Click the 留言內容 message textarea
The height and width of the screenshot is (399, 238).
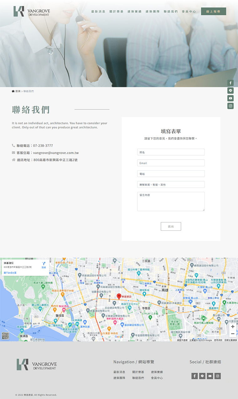[x=171, y=201]
